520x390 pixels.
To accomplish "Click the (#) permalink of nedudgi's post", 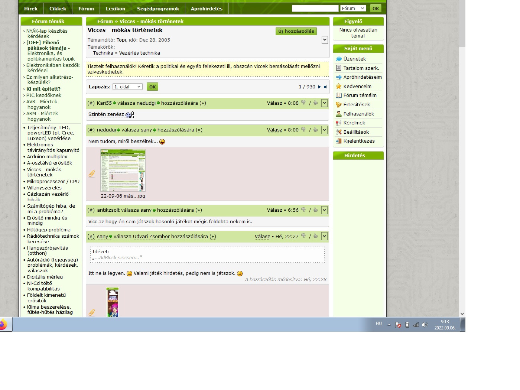I will 91,130.
